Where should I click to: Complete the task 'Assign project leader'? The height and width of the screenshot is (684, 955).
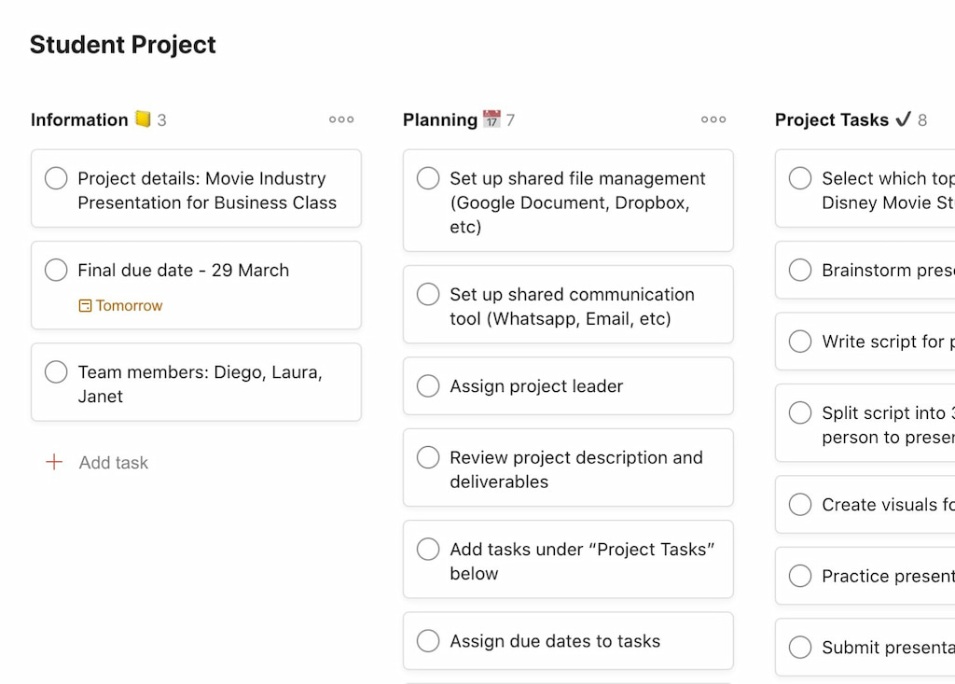[428, 385]
